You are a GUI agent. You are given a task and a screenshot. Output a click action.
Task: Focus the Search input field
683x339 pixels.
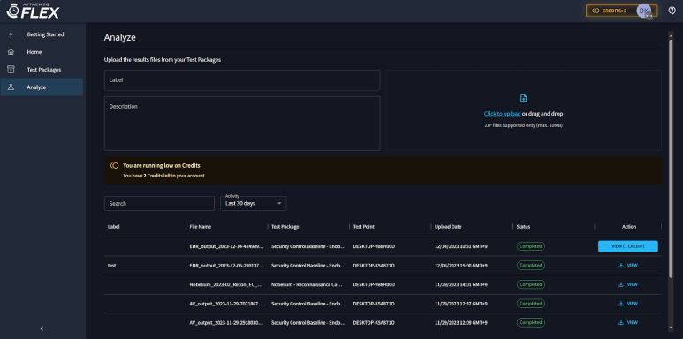159,203
